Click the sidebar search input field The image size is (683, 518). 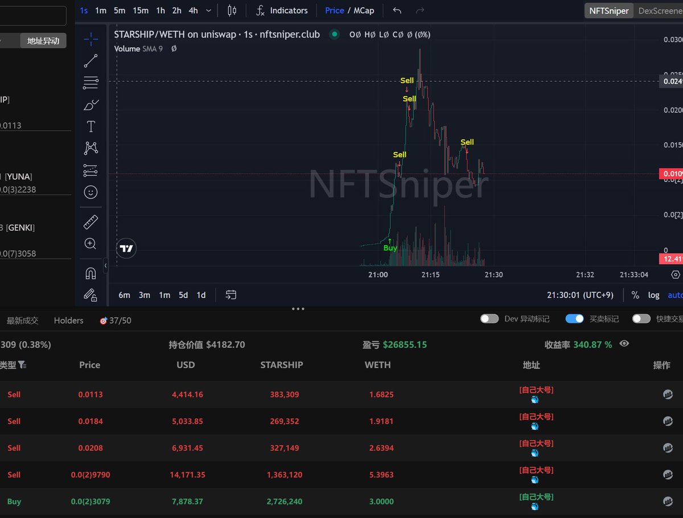tap(33, 15)
